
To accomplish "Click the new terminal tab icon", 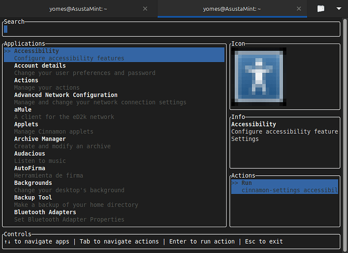I will [321, 9].
